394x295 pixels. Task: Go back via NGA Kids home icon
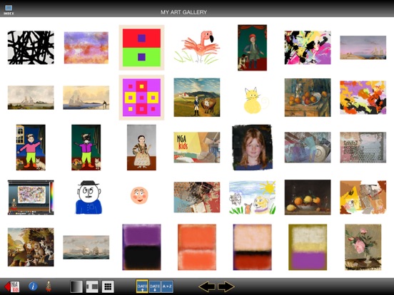(12, 286)
